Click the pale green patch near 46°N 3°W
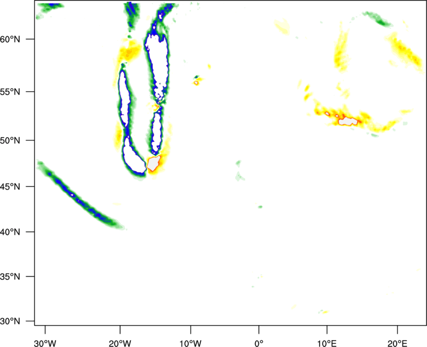 coord(239,177)
